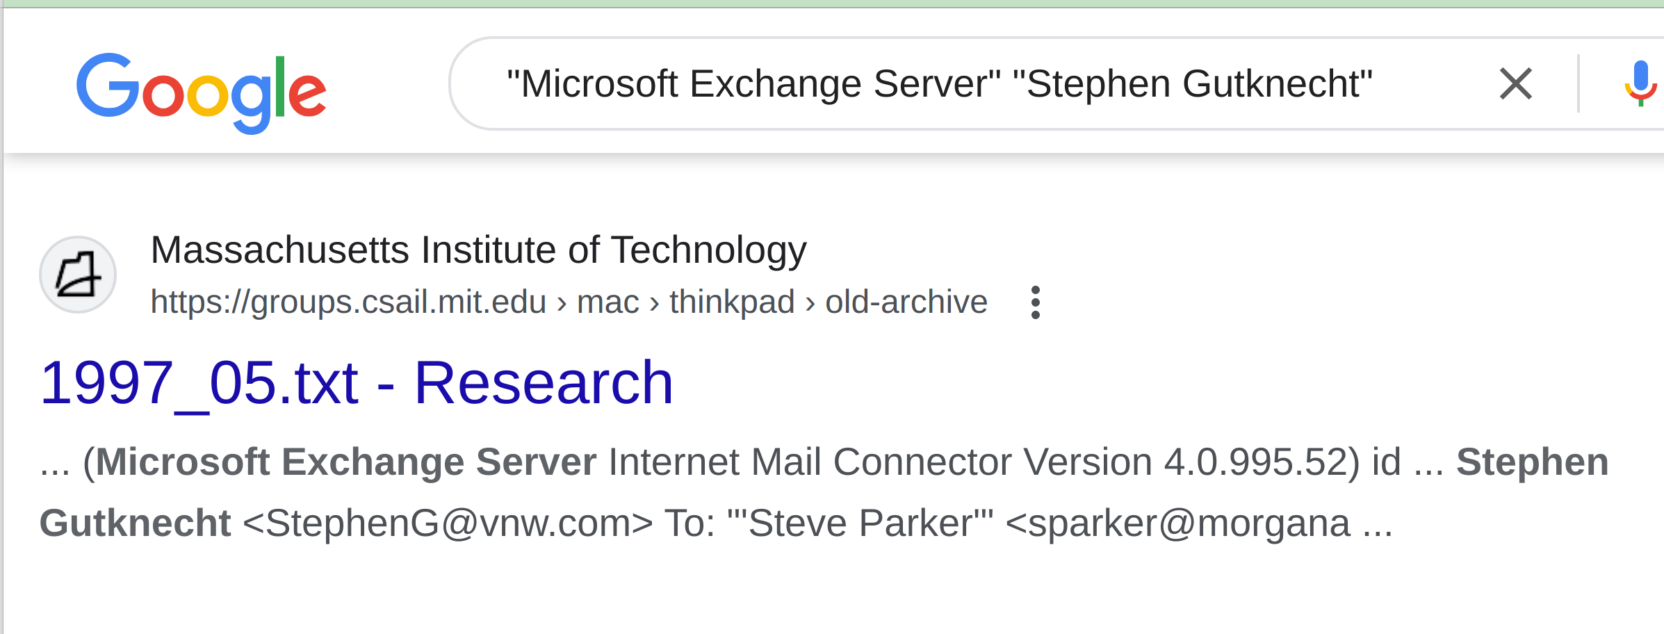This screenshot has width=1664, height=634.
Task: Open the 1997_05.txt - Research result
Action: (x=357, y=382)
